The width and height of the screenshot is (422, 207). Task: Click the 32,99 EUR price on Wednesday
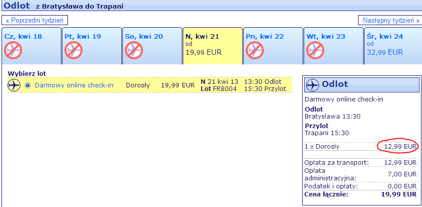coord(385,52)
